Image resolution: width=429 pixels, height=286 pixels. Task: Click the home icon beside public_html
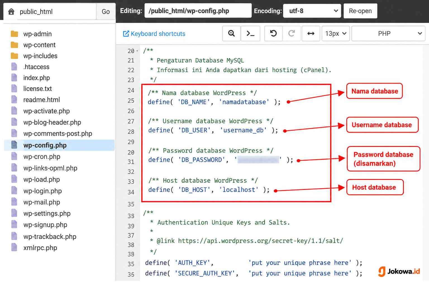click(x=11, y=11)
